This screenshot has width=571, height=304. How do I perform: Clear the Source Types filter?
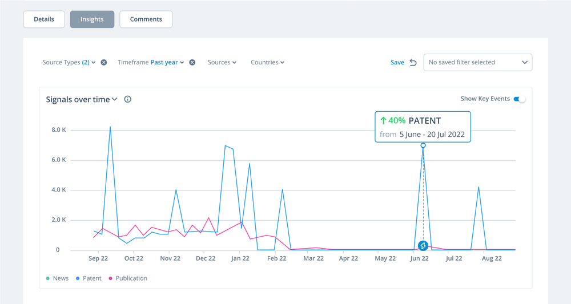[x=104, y=62]
